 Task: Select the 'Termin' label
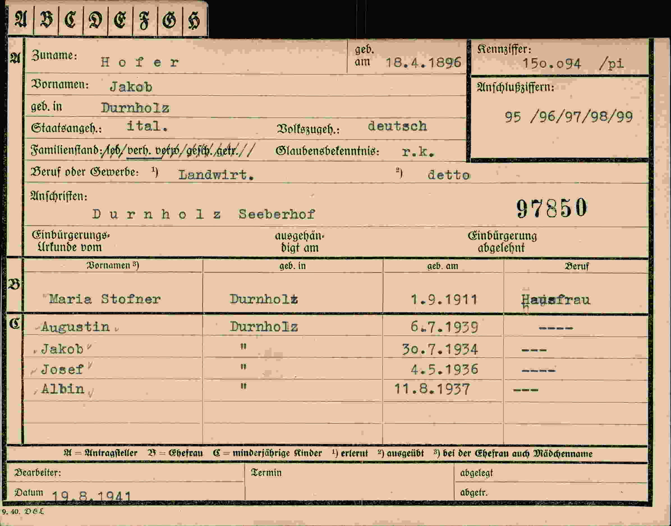[x=266, y=473]
